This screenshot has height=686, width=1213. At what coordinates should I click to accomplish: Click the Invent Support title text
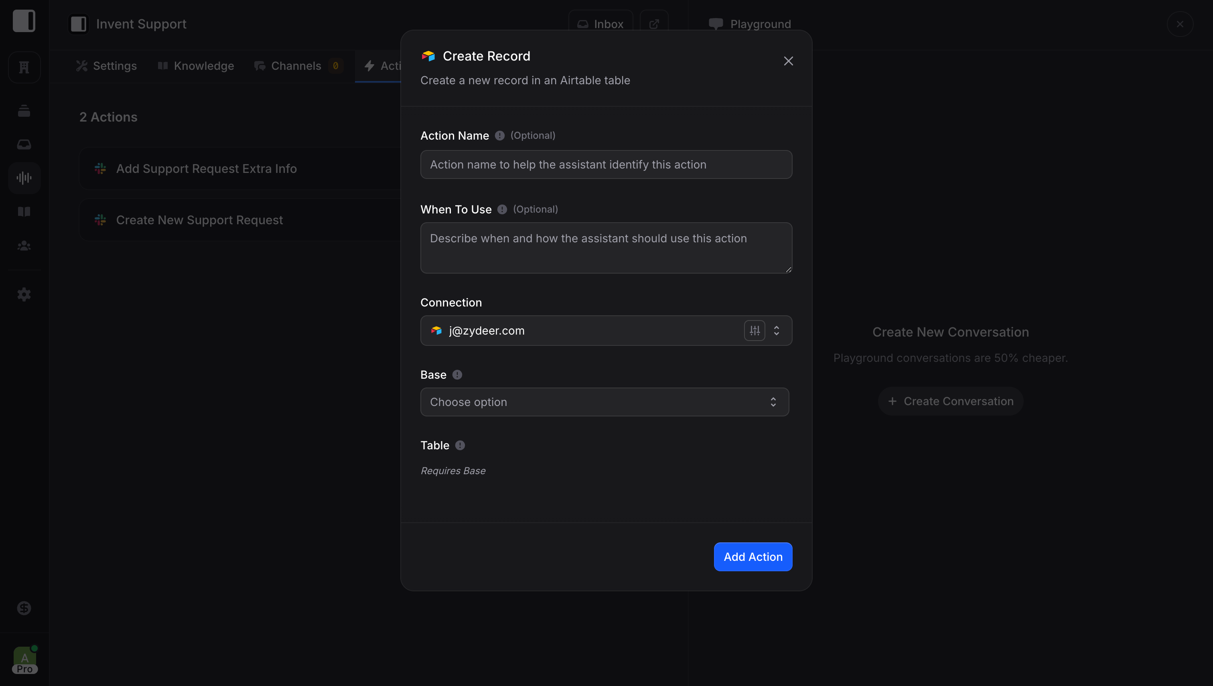(x=141, y=24)
